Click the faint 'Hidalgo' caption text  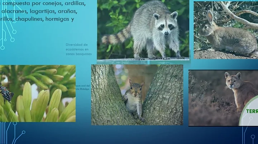(x=85, y=89)
